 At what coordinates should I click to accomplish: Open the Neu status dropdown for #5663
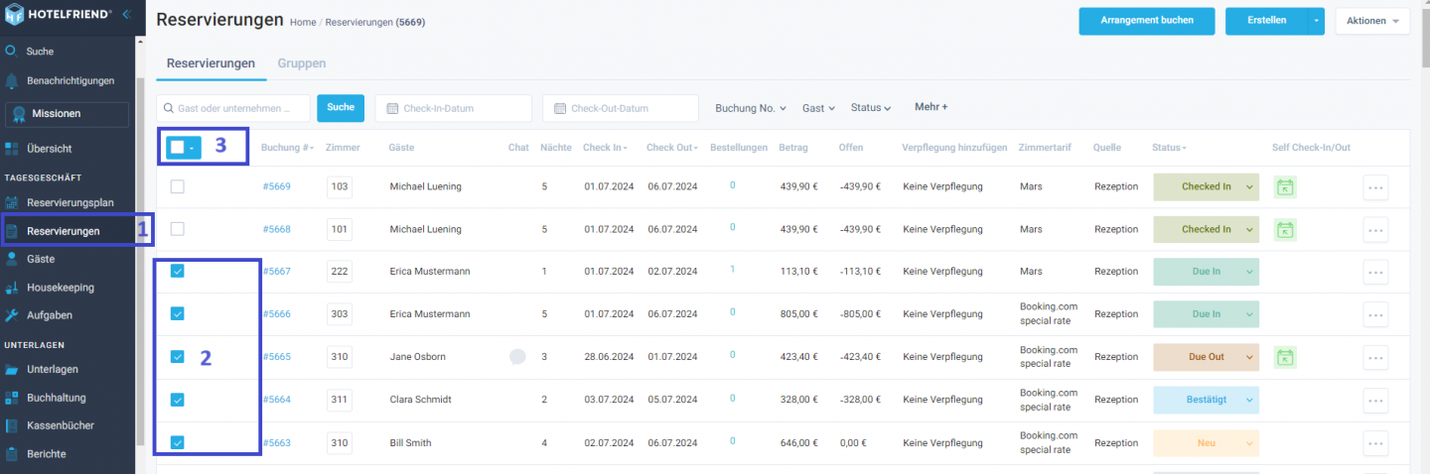pos(1206,443)
